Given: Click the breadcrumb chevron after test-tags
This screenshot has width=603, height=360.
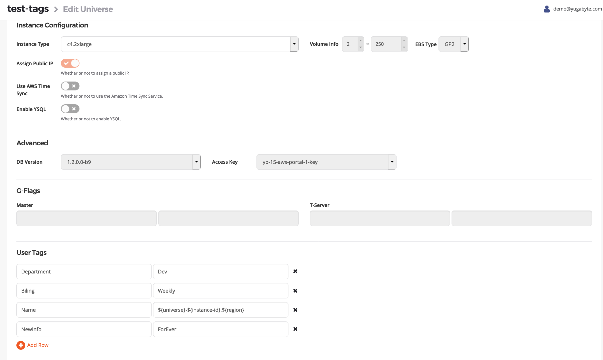Looking at the screenshot, I should pos(56,9).
